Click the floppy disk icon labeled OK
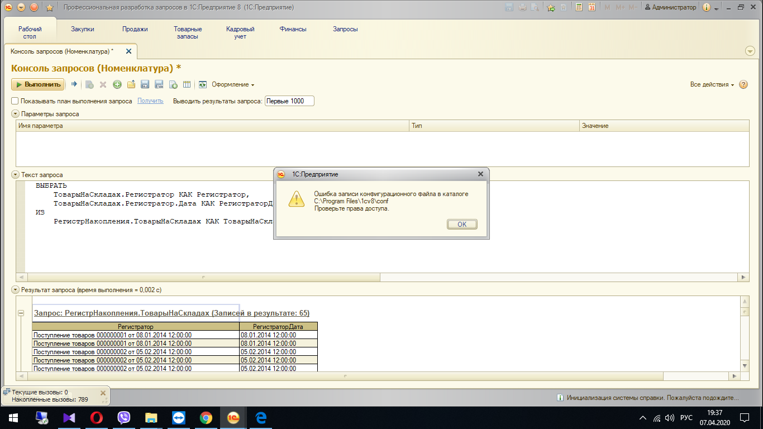763x429 pixels. coord(159,84)
